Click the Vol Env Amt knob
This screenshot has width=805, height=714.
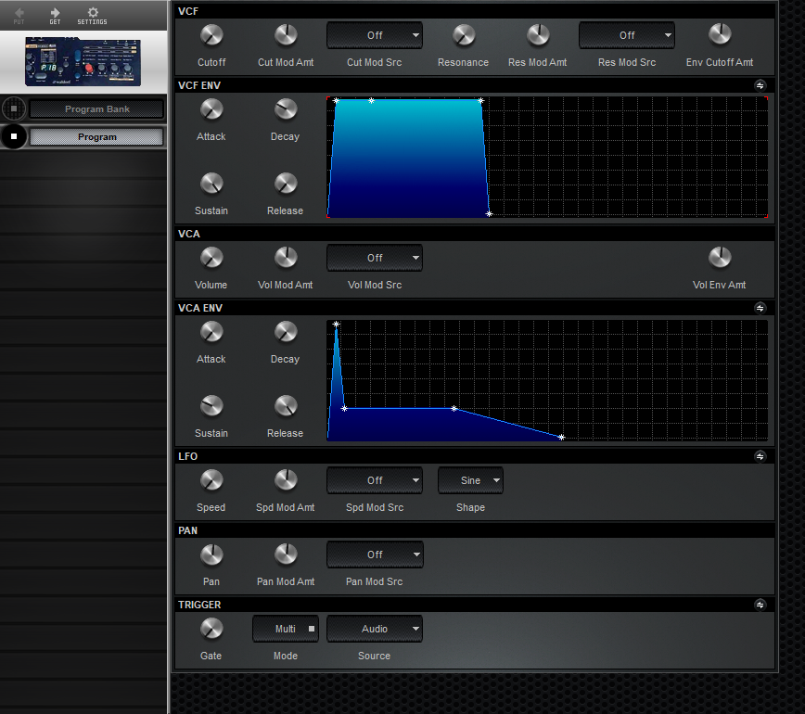(720, 258)
